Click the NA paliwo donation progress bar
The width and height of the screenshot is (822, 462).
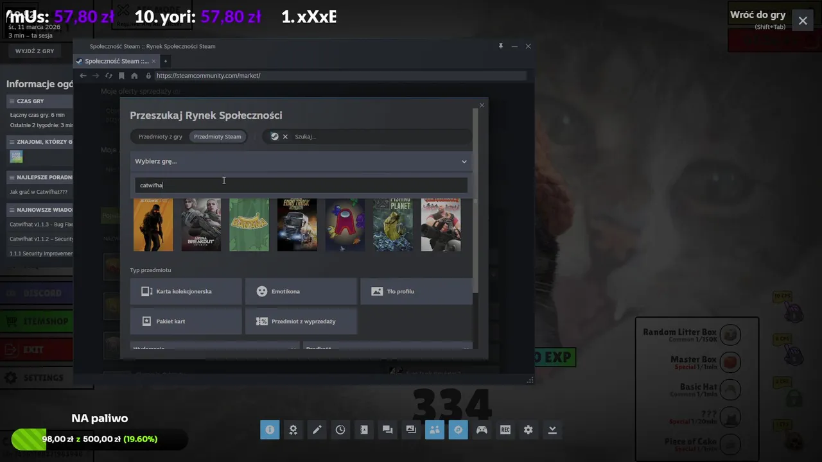(x=100, y=440)
